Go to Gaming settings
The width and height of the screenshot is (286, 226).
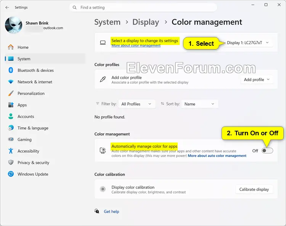tap(45, 139)
